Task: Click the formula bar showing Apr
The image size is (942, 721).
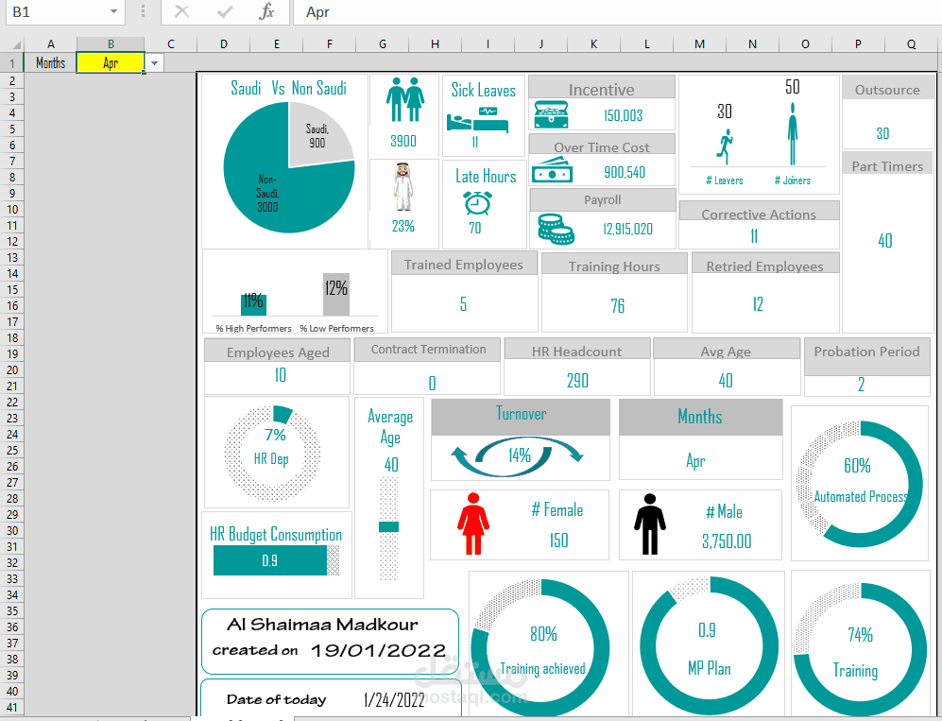Action: (x=617, y=12)
